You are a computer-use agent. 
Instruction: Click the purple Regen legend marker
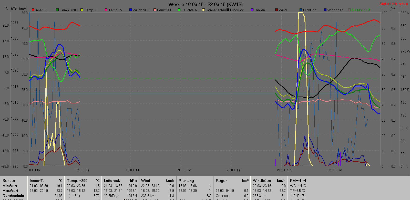click(x=252, y=10)
